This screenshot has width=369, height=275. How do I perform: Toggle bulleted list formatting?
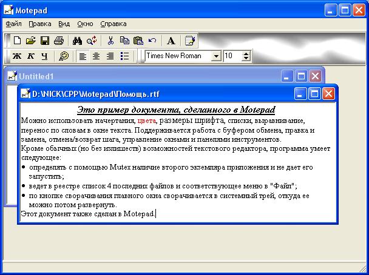(124, 56)
